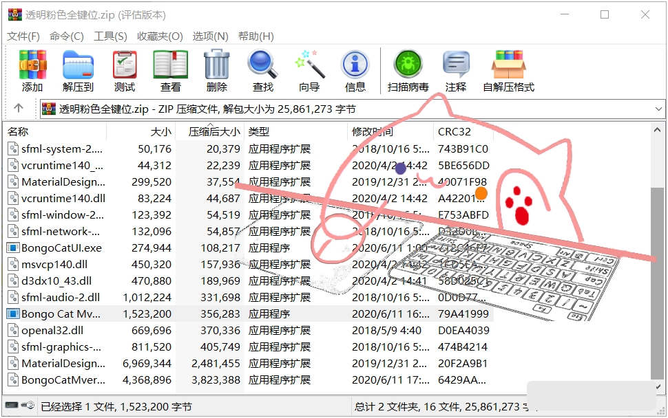Click 自解压格式 (SFX) toolbar icon
The width and height of the screenshot is (668, 418).
[508, 71]
